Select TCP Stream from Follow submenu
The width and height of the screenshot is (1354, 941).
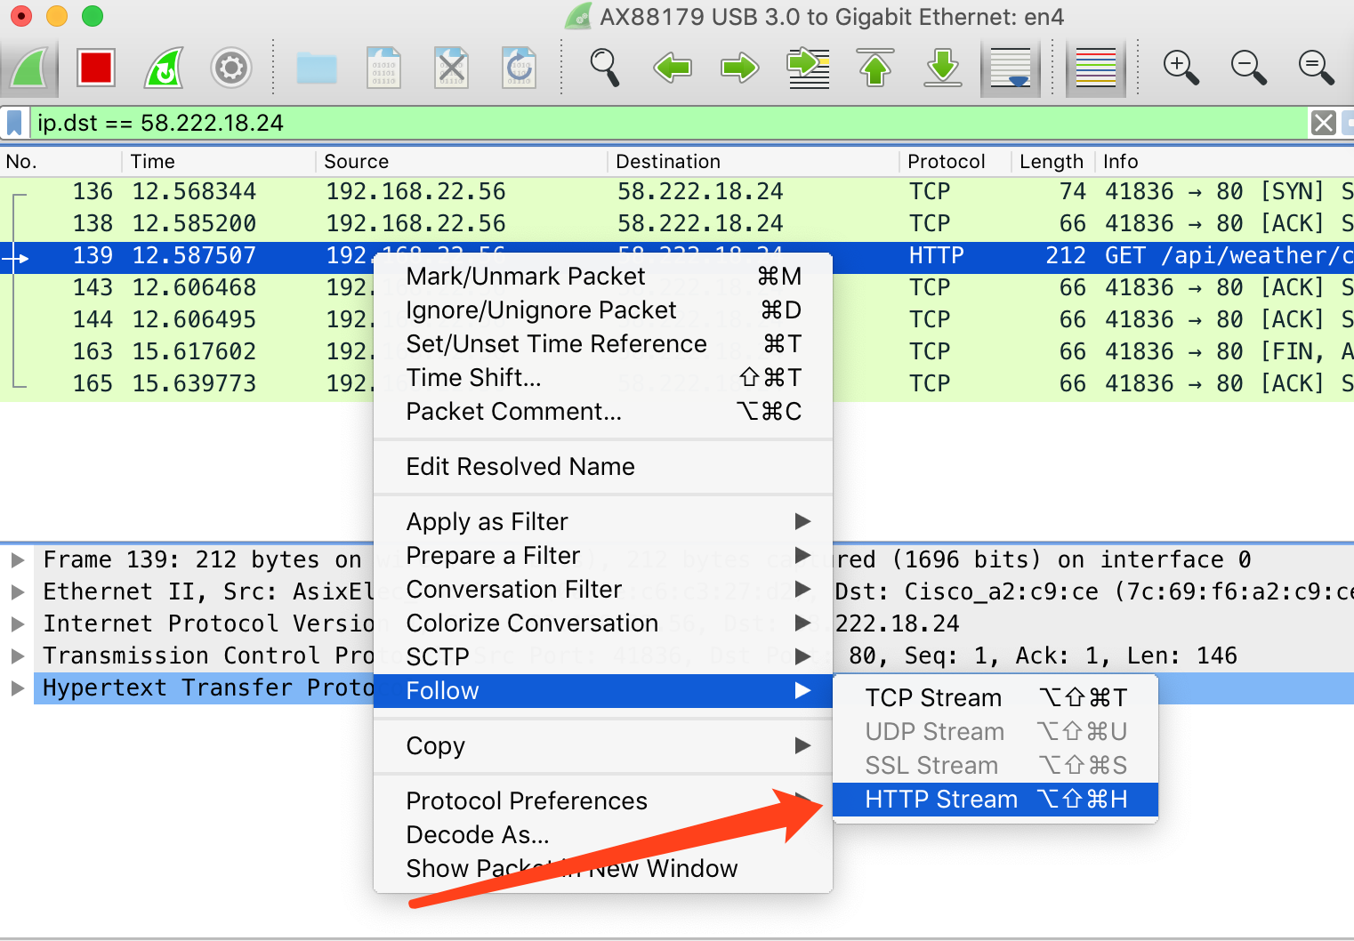click(995, 697)
